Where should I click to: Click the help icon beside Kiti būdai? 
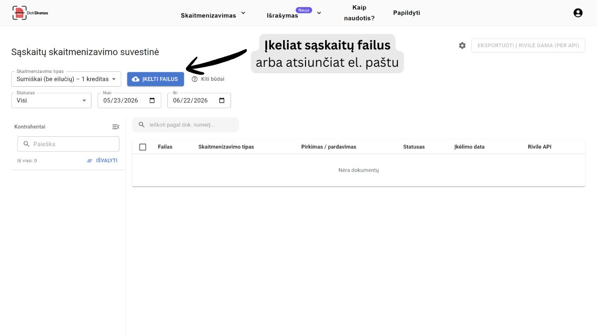(x=195, y=79)
